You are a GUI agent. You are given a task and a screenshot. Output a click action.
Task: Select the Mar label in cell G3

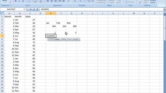click(x=72, y=23)
